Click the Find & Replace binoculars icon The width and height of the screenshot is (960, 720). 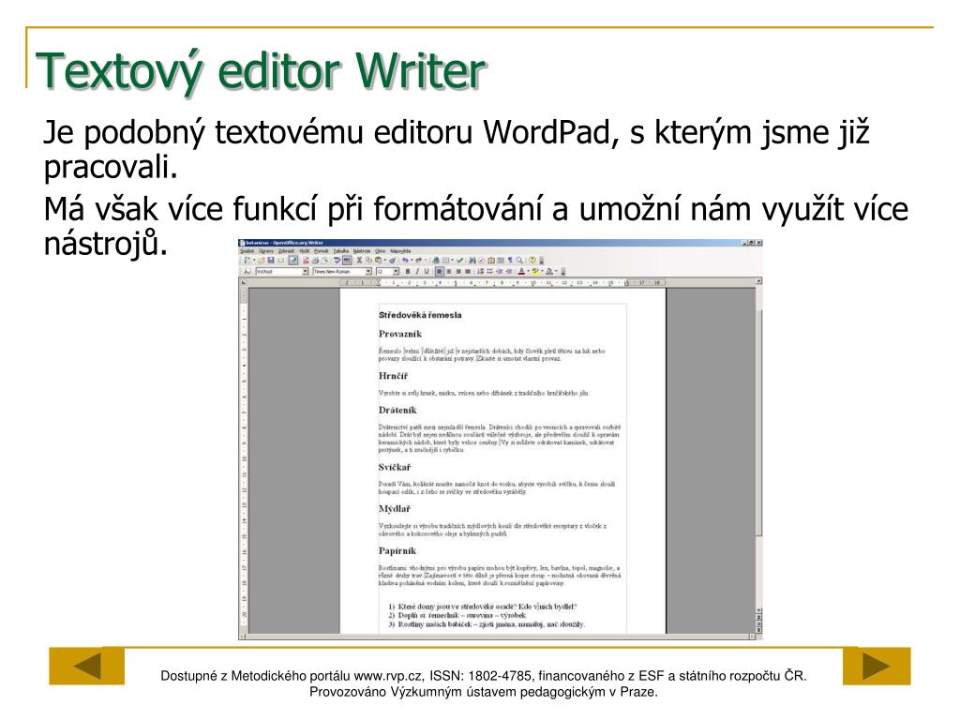472,260
